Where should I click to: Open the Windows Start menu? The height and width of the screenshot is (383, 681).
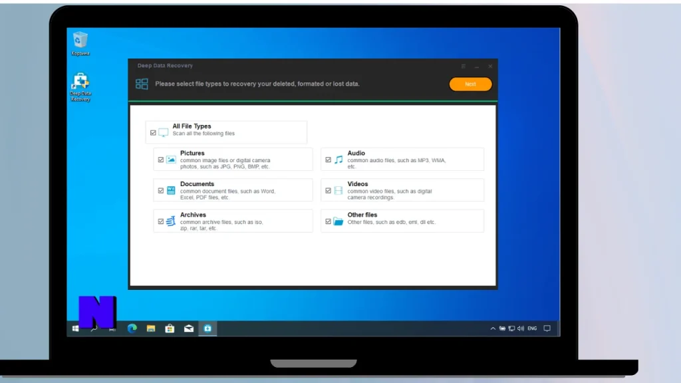click(x=75, y=328)
